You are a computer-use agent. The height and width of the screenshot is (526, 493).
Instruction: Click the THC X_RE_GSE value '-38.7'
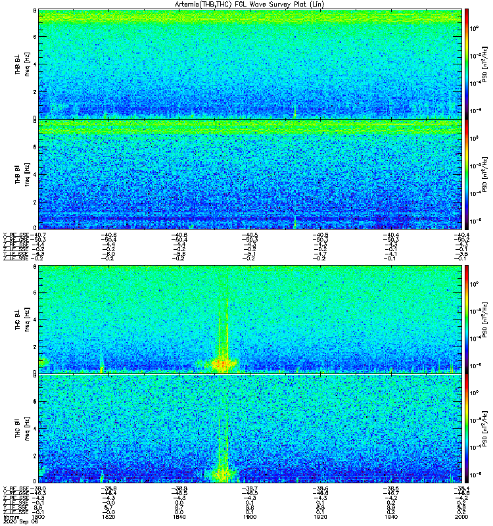click(x=250, y=489)
